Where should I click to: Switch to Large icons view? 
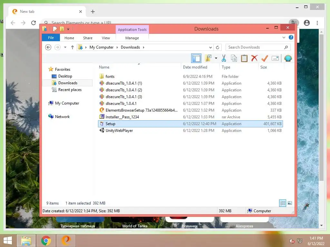coord(290,203)
